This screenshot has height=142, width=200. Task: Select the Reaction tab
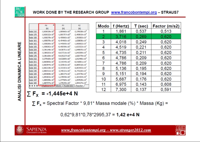(x=80, y=86)
